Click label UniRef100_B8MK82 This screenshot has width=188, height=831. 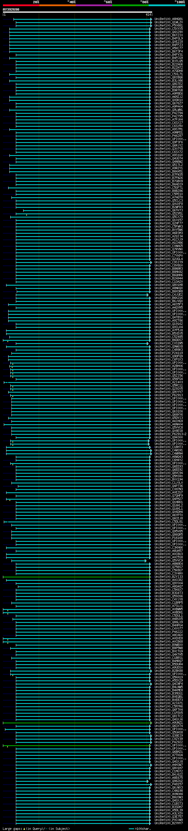click(x=168, y=272)
